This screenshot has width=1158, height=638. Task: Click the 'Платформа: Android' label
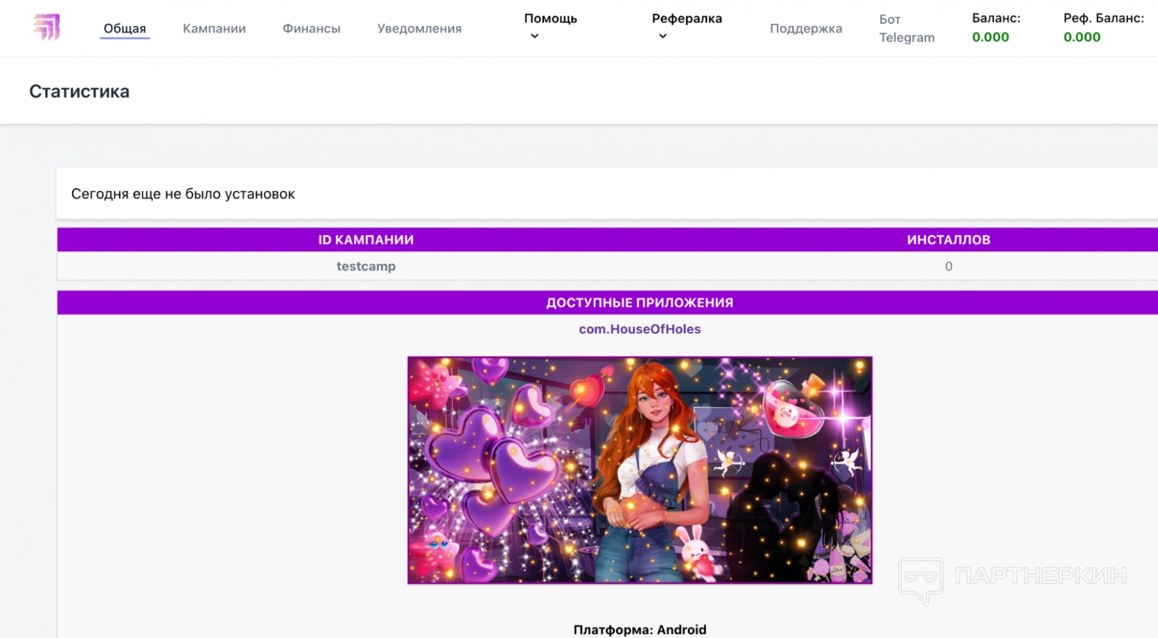[640, 630]
